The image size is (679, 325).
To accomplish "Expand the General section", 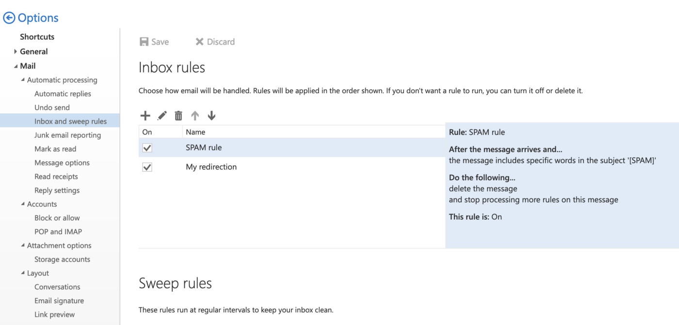I will pos(16,51).
